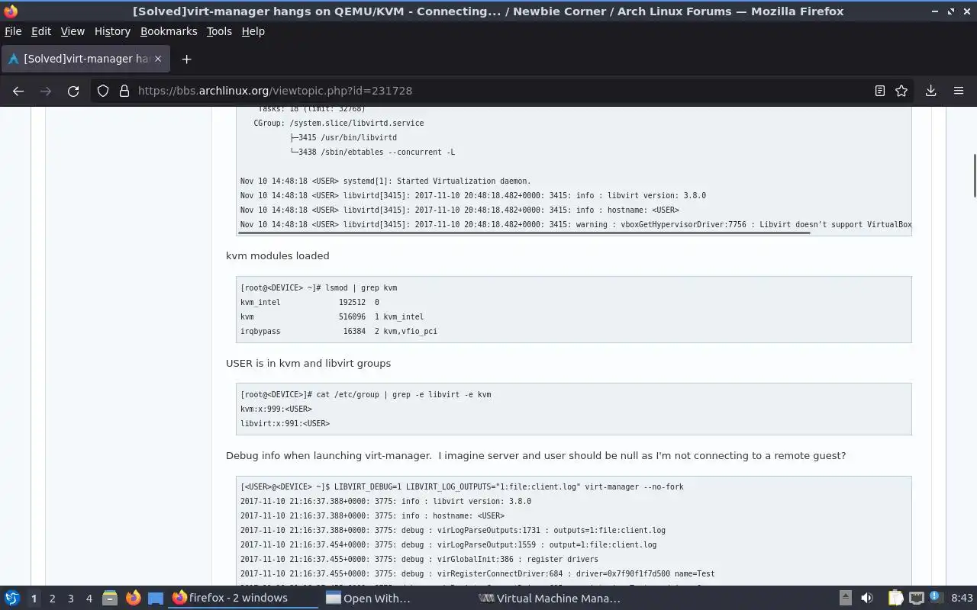
Task: Click the '3438 /sbin/ebtables --concurrent -L' line
Action: [x=372, y=152]
